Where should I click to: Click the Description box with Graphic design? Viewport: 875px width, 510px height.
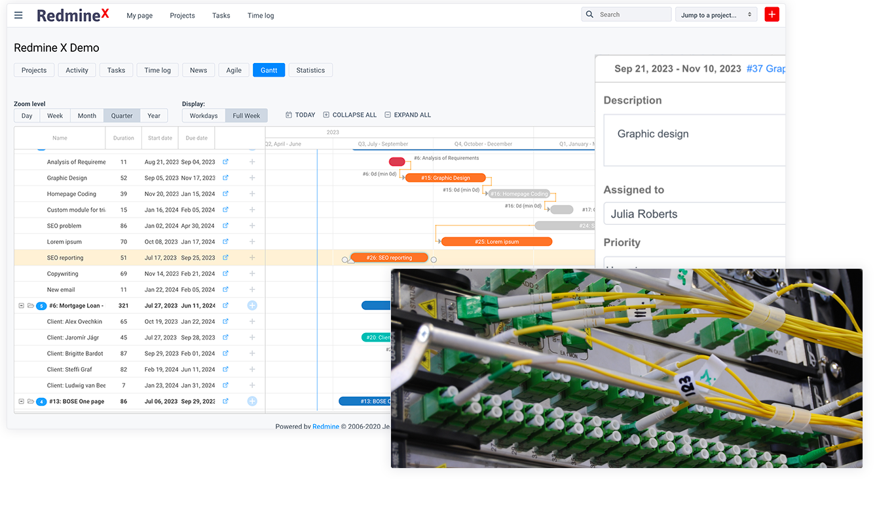[694, 140]
